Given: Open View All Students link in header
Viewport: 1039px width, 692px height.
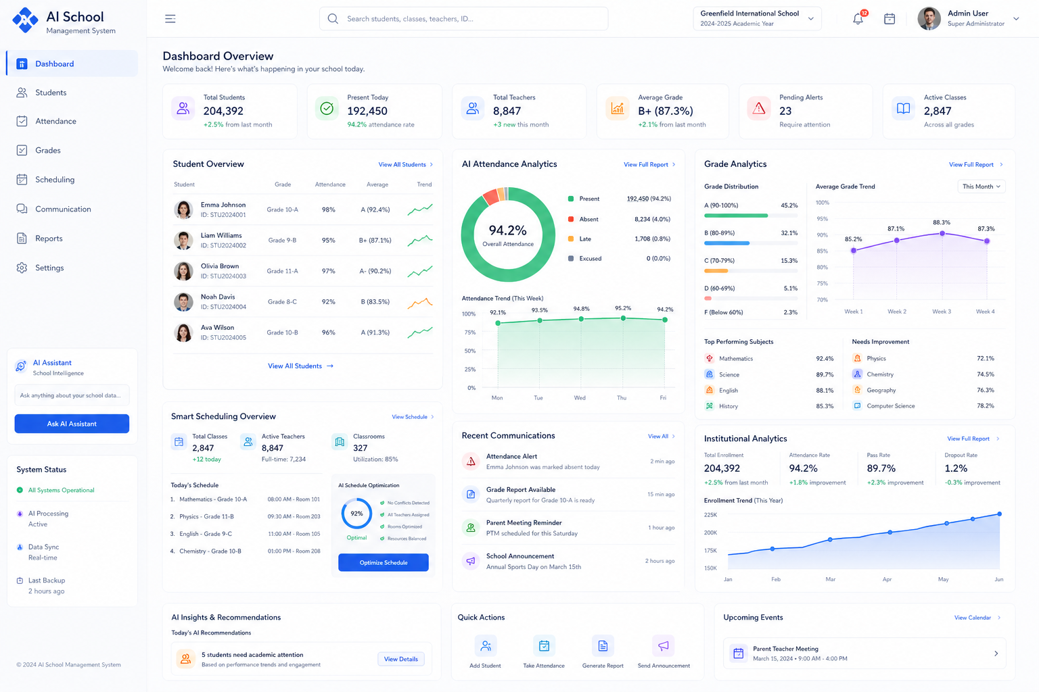Looking at the screenshot, I should [x=405, y=165].
